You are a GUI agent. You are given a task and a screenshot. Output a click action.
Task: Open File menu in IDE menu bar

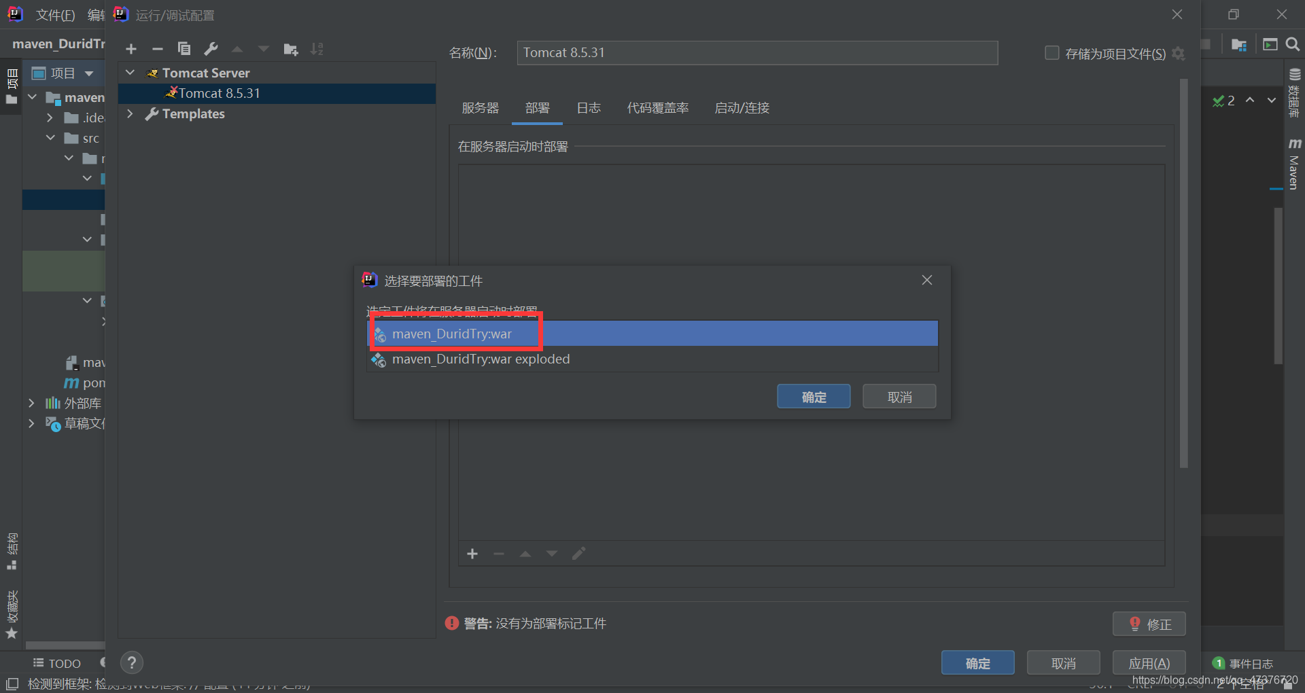(55, 15)
